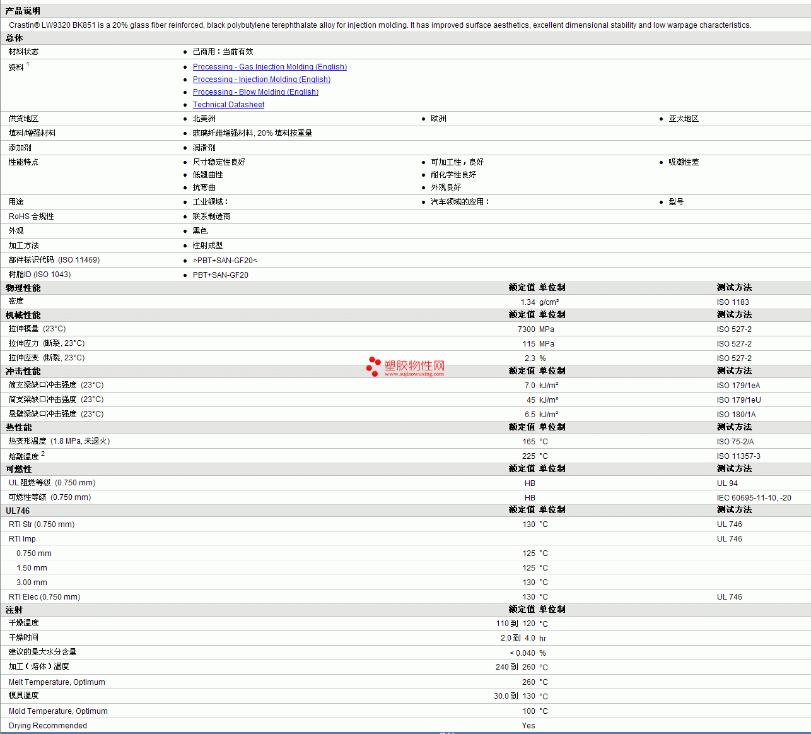Select 欧洲 supply region

(x=438, y=119)
